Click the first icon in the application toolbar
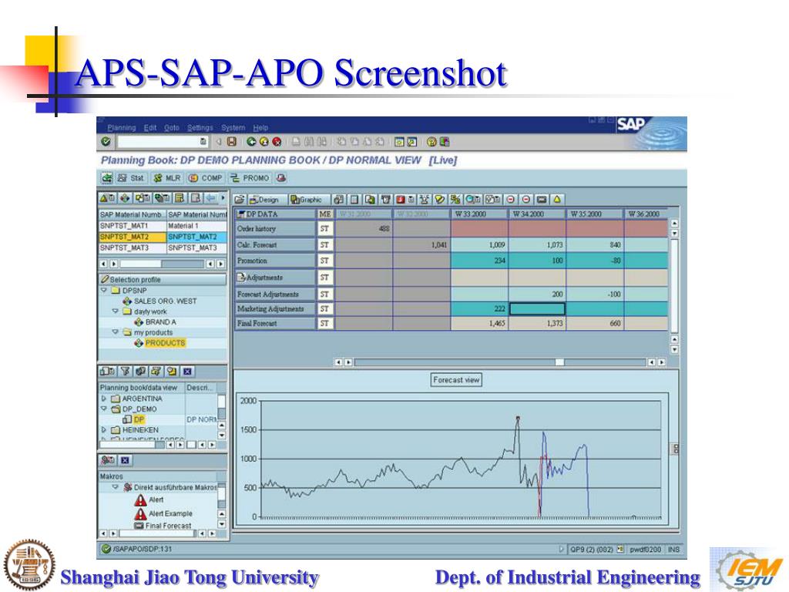 click(107, 178)
